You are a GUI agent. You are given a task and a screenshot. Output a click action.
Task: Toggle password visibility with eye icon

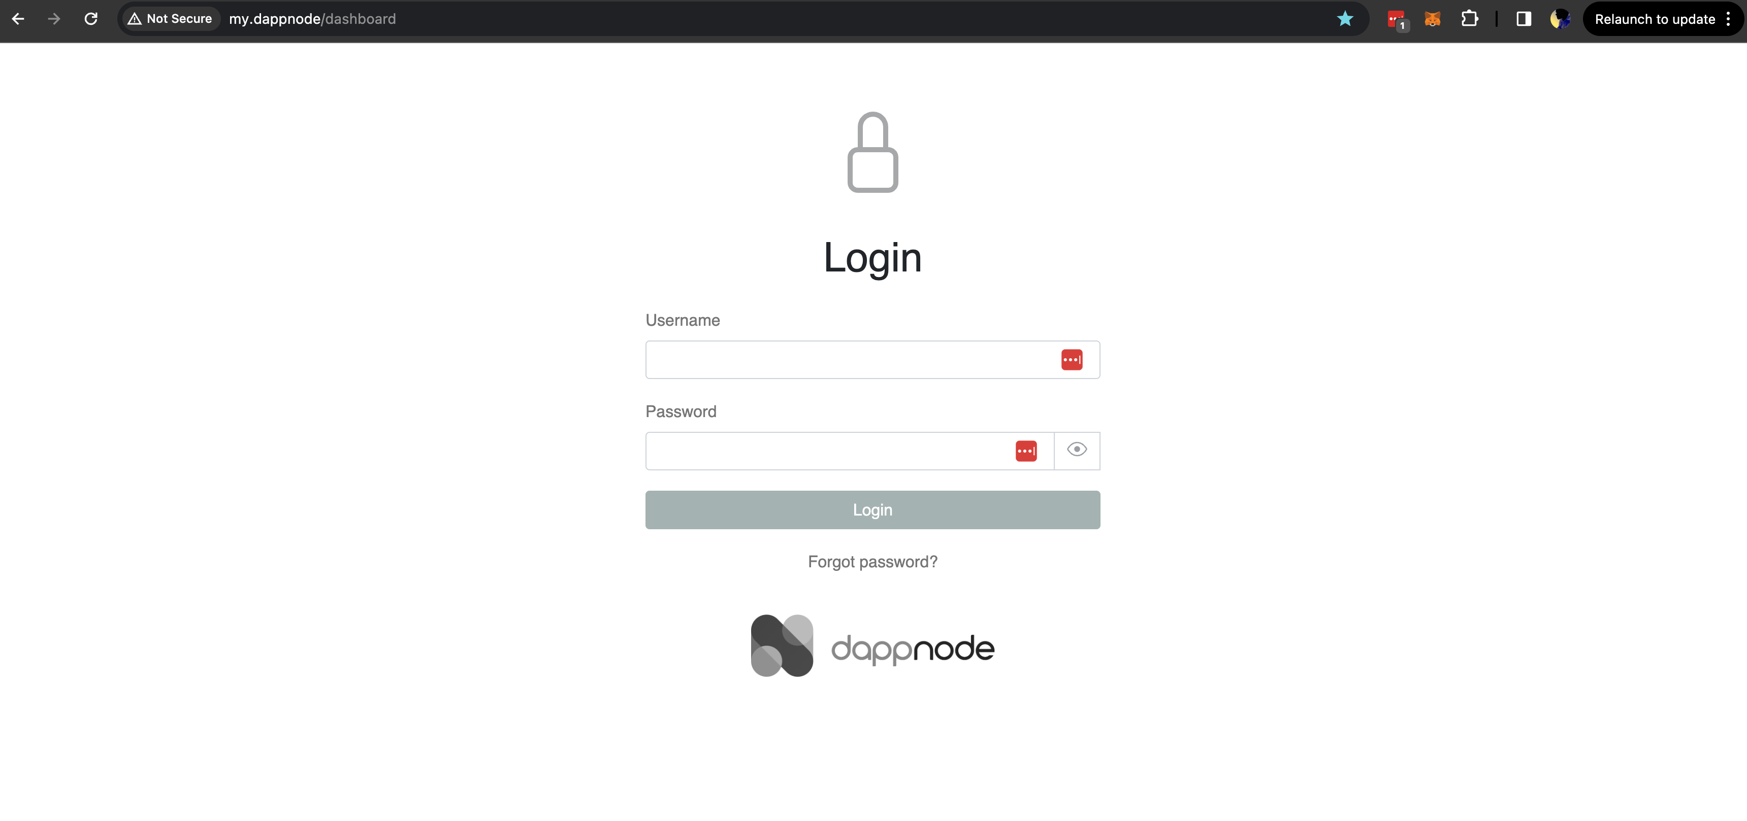point(1075,450)
